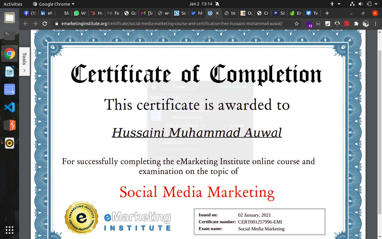The width and height of the screenshot is (382, 239).
Task: Click 'This certificate is awarded to' text
Action: [197, 105]
